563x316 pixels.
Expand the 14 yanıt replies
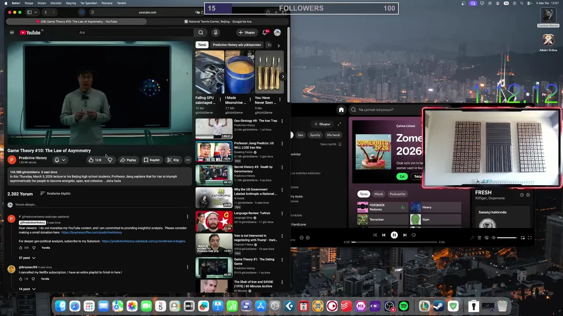tap(27, 289)
